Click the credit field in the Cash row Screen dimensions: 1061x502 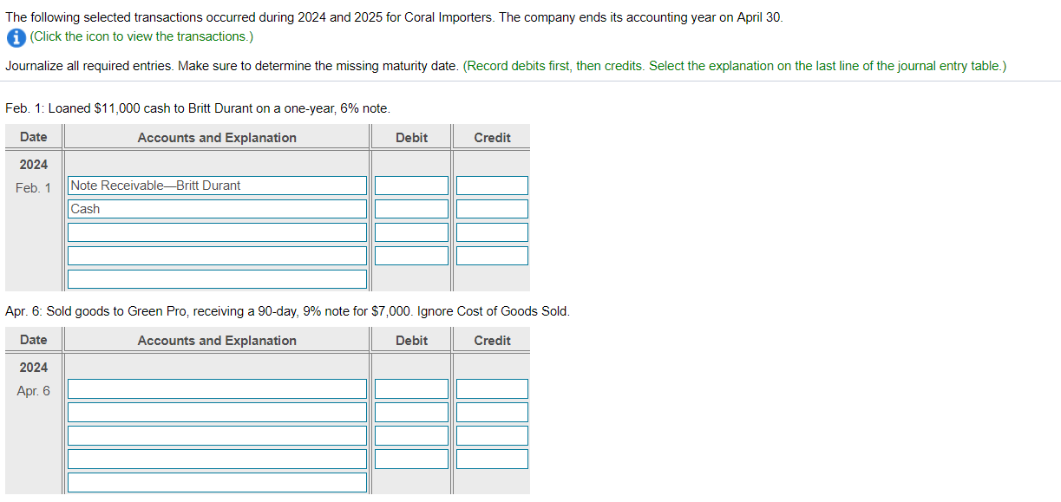pos(492,209)
